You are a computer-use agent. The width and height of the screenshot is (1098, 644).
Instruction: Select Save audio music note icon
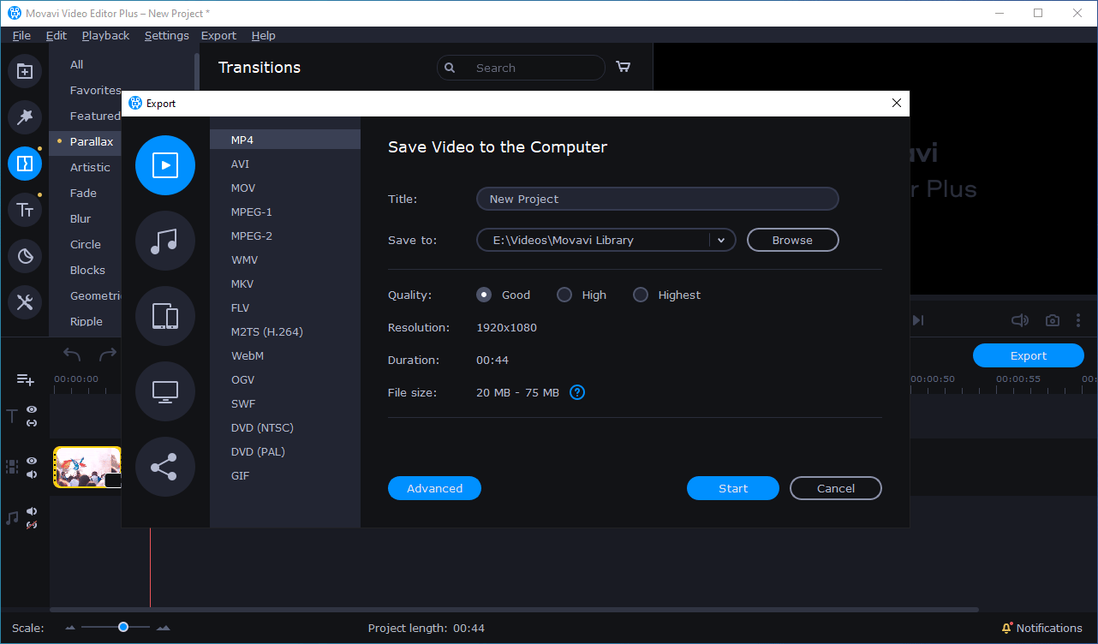coord(165,241)
